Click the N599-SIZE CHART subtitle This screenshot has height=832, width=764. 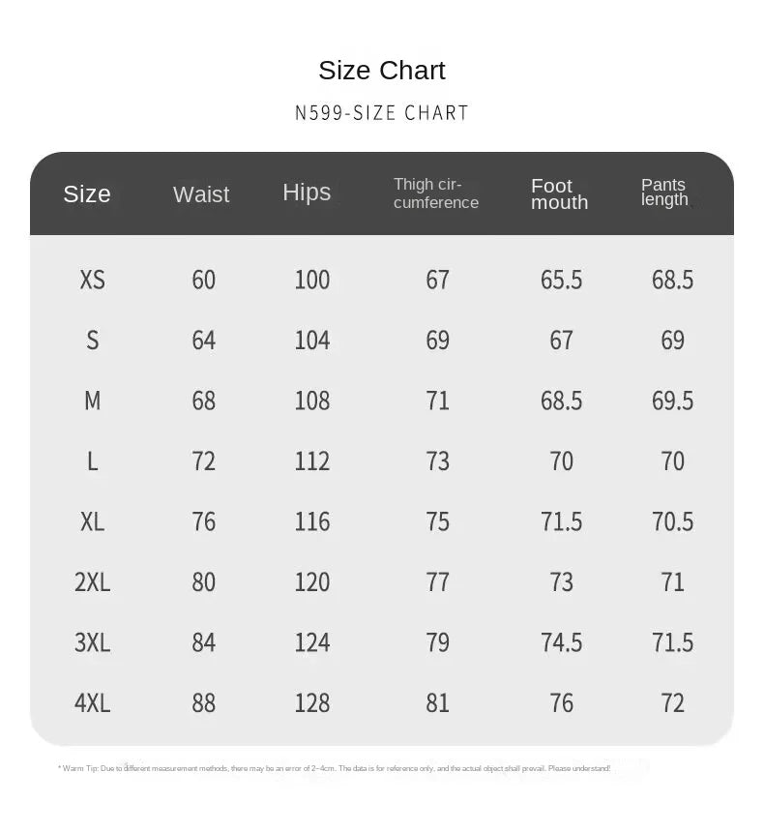click(x=382, y=113)
